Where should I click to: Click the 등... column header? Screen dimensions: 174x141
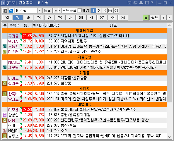[x=27, y=25]
